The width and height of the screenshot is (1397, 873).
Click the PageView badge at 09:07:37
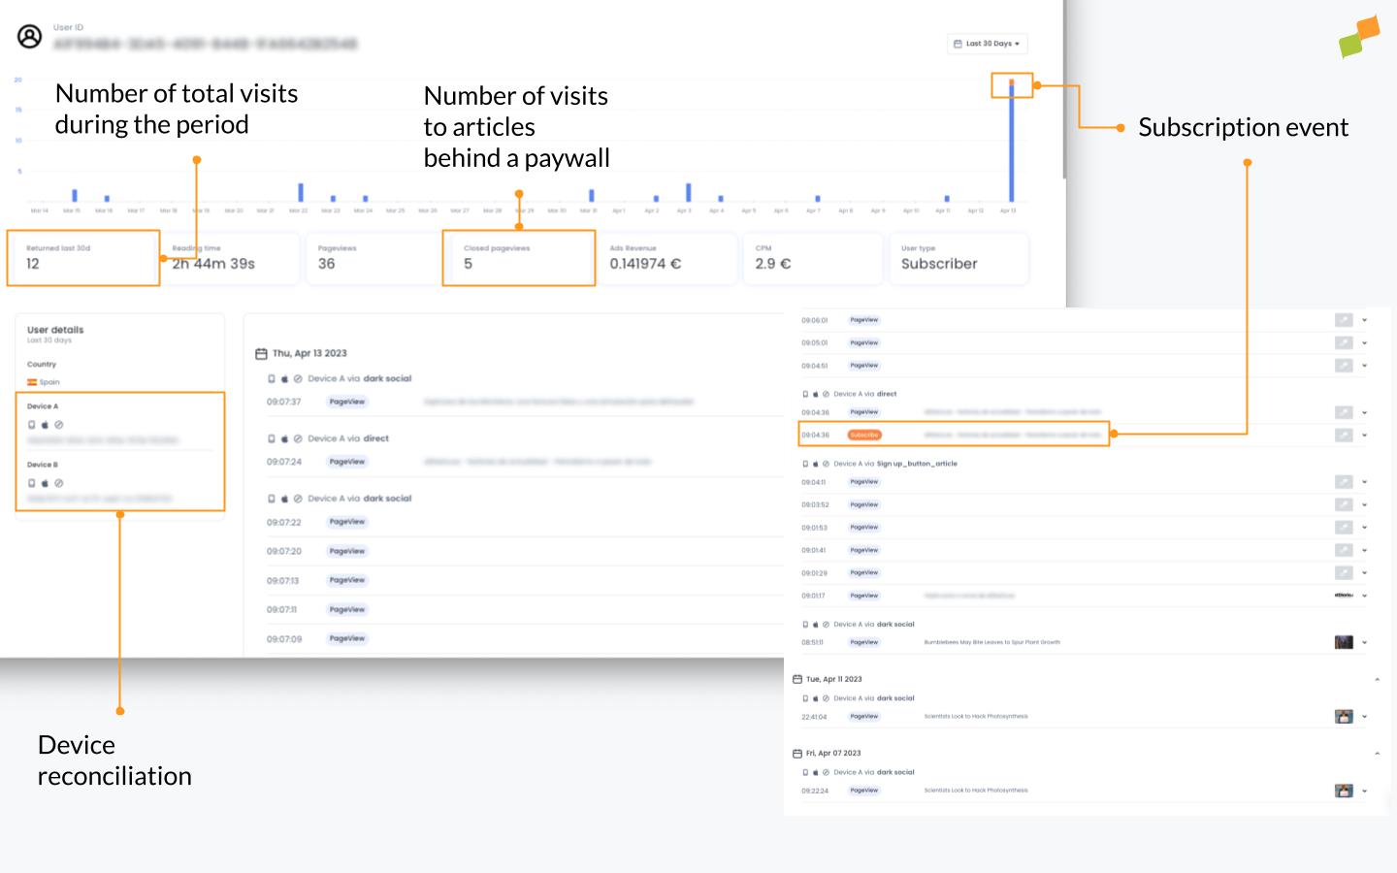tap(346, 402)
